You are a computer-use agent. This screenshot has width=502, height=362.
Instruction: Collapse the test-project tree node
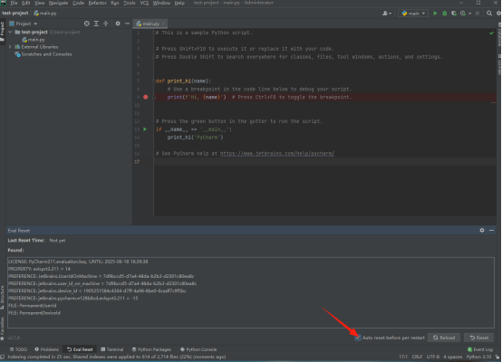(x=10, y=32)
